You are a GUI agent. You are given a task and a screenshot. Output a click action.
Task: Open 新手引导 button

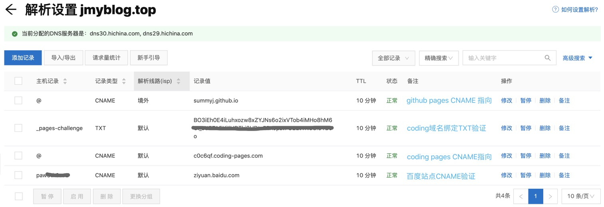pyautogui.click(x=149, y=58)
